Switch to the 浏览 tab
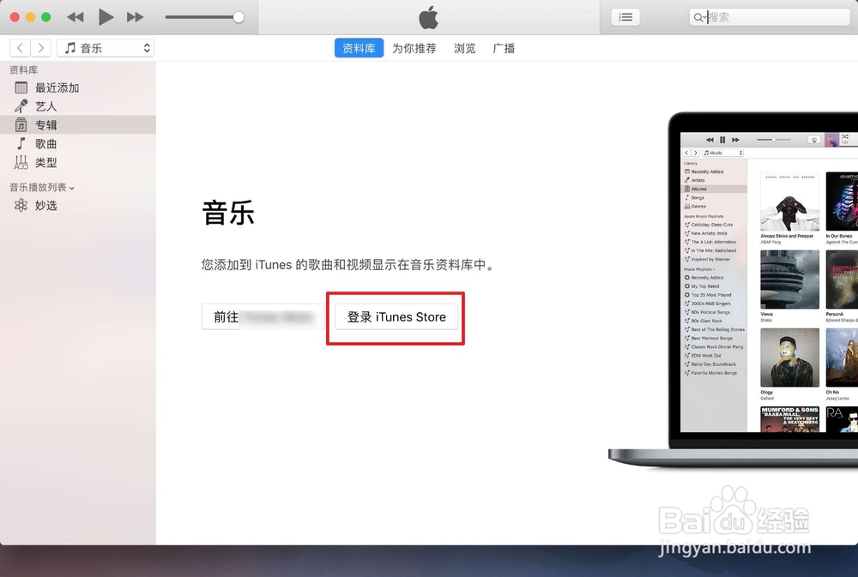Image resolution: width=858 pixels, height=577 pixels. tap(464, 48)
